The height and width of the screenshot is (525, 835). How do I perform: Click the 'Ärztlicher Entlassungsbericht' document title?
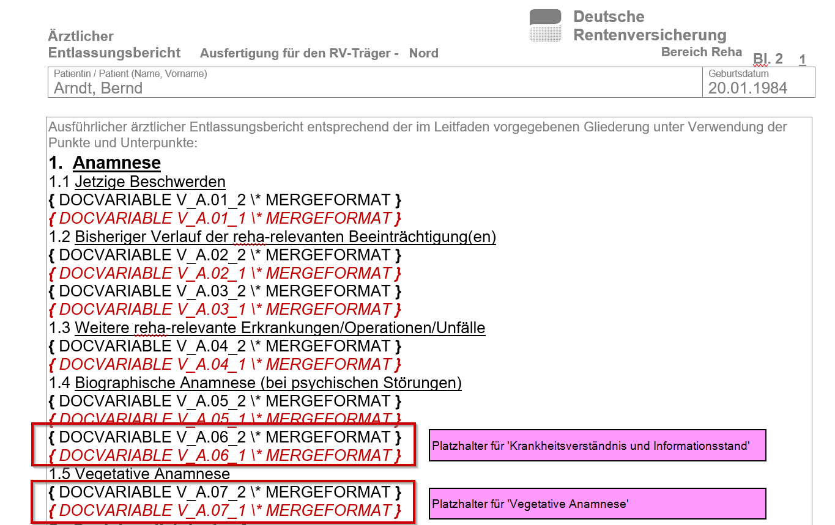114,45
